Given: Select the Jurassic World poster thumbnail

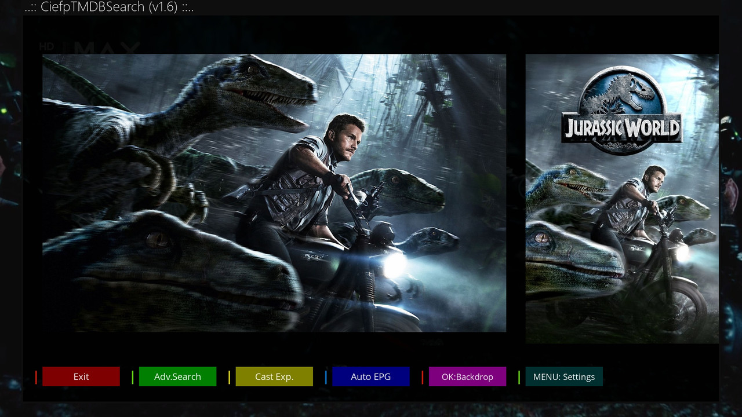Looking at the screenshot, I should (x=622, y=199).
